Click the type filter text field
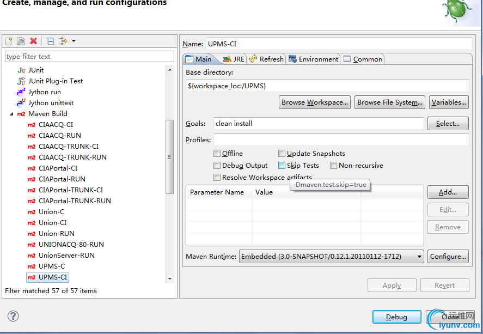 click(x=89, y=56)
